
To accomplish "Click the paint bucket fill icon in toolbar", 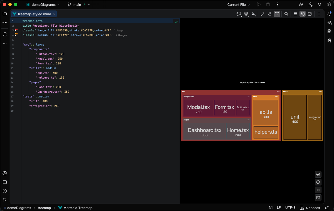I will [x=253, y=14].
